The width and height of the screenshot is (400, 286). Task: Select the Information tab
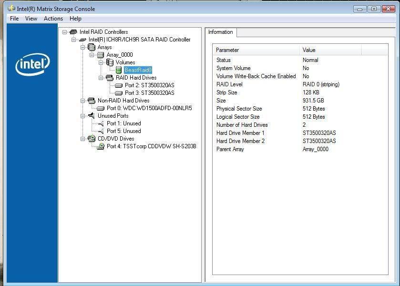click(x=221, y=32)
